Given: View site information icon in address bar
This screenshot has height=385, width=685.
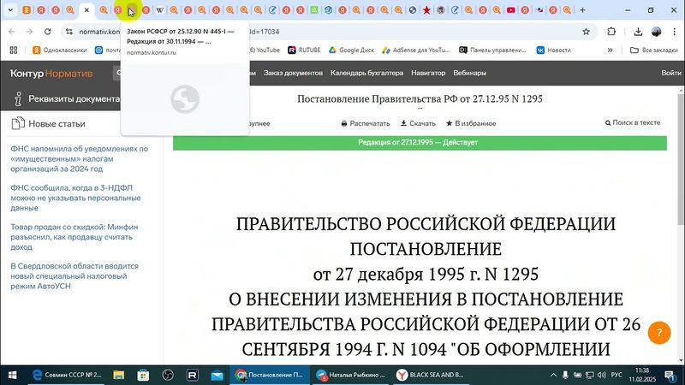Looking at the screenshot, I should 69,32.
